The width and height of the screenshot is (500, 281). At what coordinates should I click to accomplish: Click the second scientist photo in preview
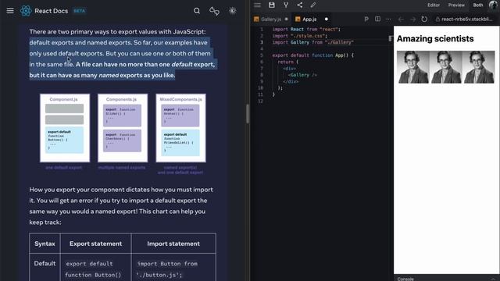[446, 67]
